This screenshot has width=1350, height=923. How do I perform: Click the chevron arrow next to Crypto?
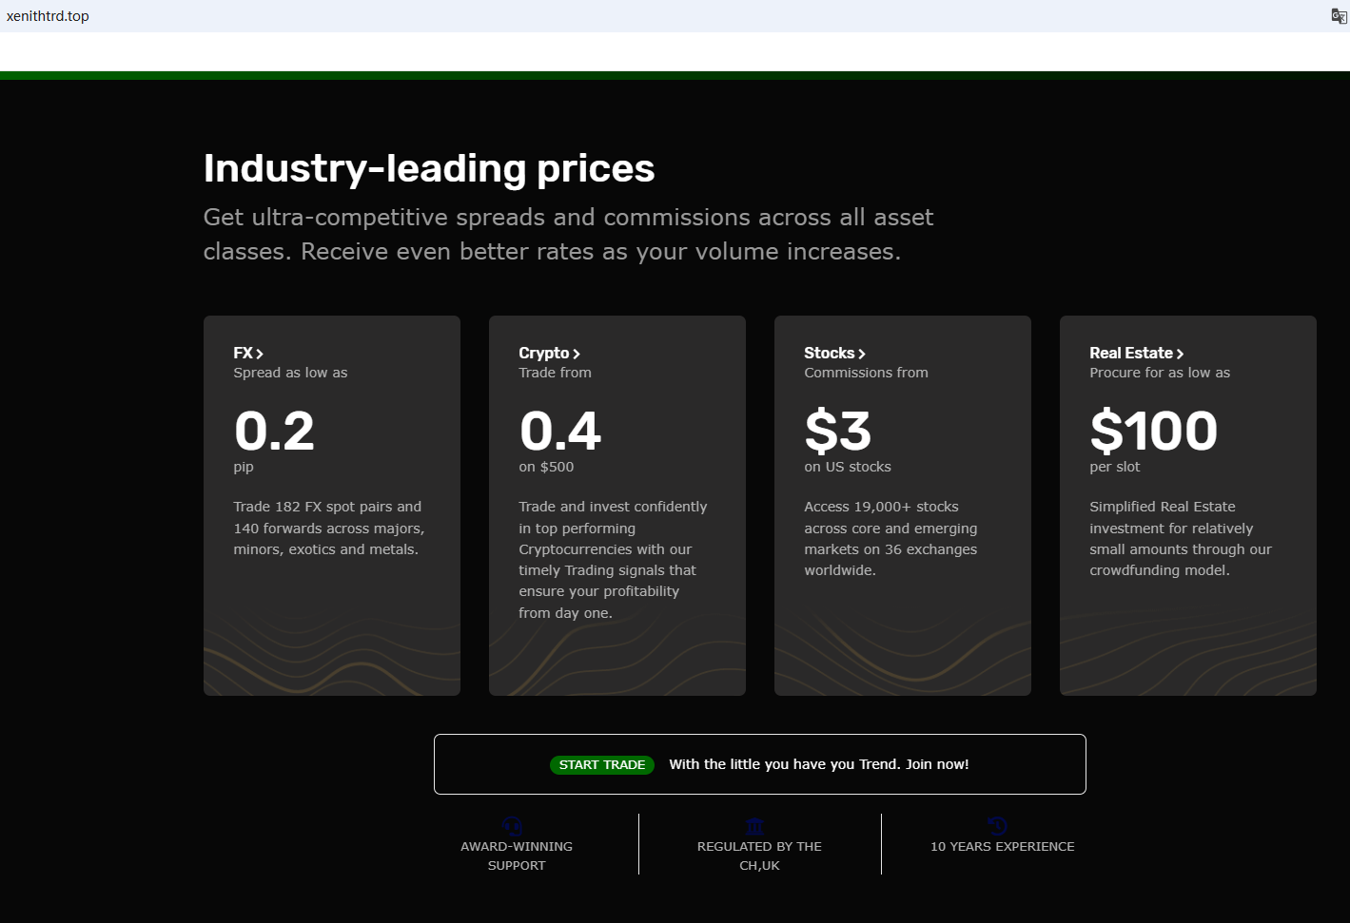coord(577,354)
